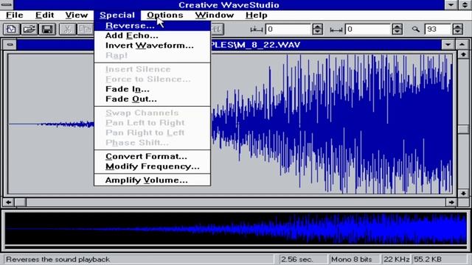The image size is (472, 265).
Task: Increase the second spinner value with up arrow
Action: pyautogui.click(x=397, y=26)
